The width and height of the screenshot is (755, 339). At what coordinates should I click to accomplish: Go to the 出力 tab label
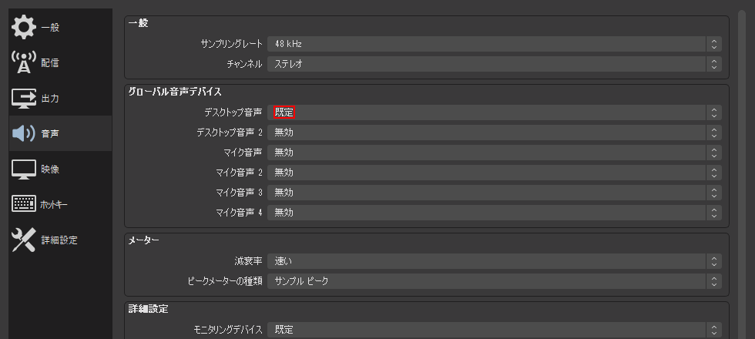point(50,99)
